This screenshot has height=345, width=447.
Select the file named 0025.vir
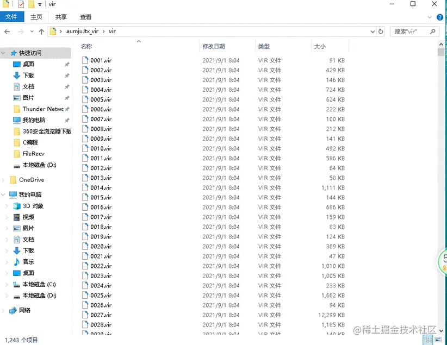point(101,296)
